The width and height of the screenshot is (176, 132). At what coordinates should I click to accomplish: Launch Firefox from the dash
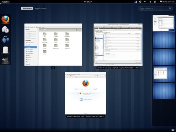5,19
